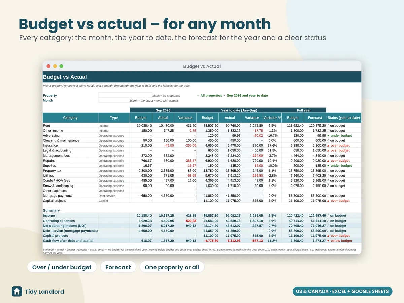Select the "Debt service" type cell

coord(114,196)
